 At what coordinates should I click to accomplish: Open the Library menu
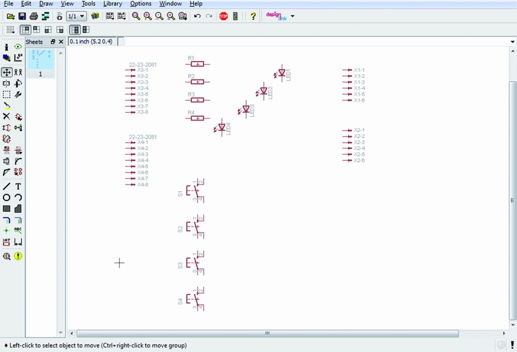pyautogui.click(x=112, y=4)
